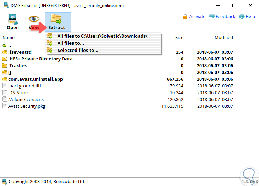The width and height of the screenshot is (259, 186).
Task: Sort by the Modified column header
Action: tap(224, 38)
